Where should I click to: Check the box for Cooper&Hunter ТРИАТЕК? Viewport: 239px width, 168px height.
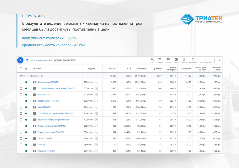(x=21, y=101)
